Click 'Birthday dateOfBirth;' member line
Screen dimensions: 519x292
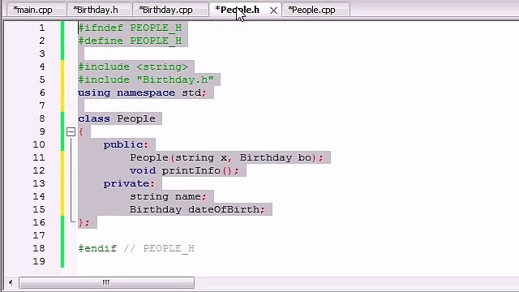tap(197, 209)
